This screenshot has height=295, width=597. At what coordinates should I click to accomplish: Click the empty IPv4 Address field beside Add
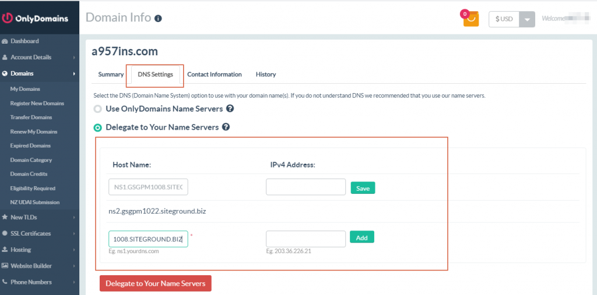305,239
